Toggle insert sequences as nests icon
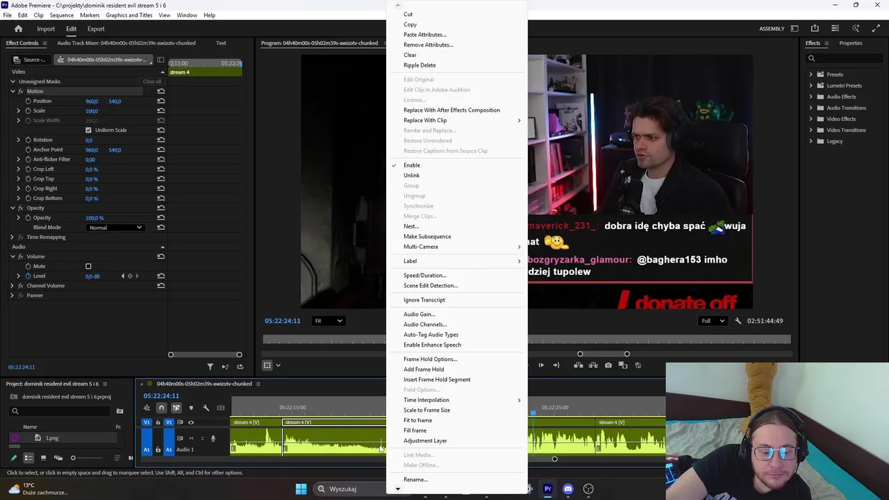The image size is (889, 500). tap(147, 408)
